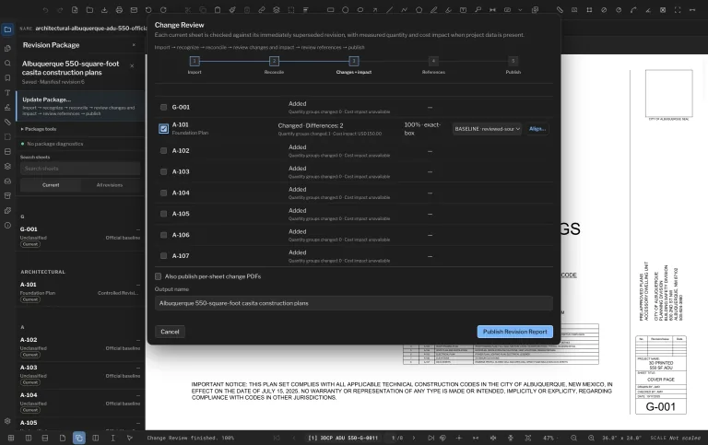Open the dropdown arrow beside stamp tool
Viewport: 708px width, 445px height.
520,10
